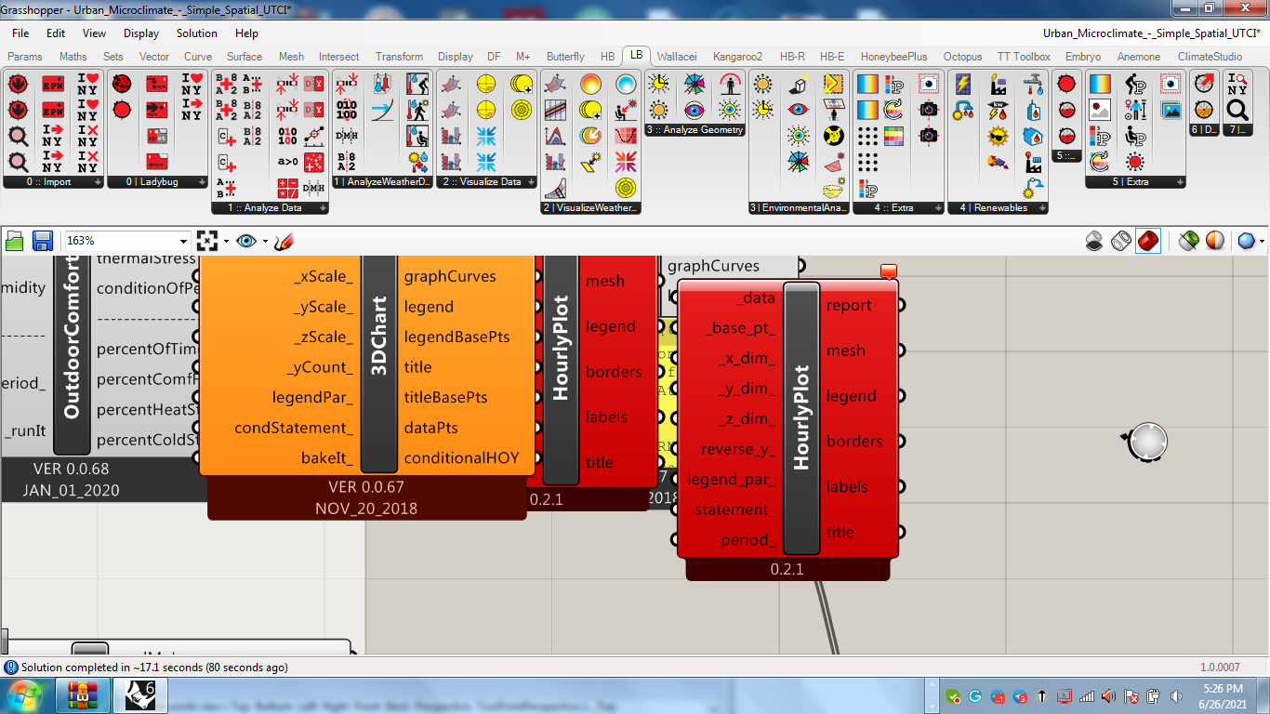The image size is (1270, 714).
Task: Select the gradient legend icon in Extra panel
Action: [1101, 85]
